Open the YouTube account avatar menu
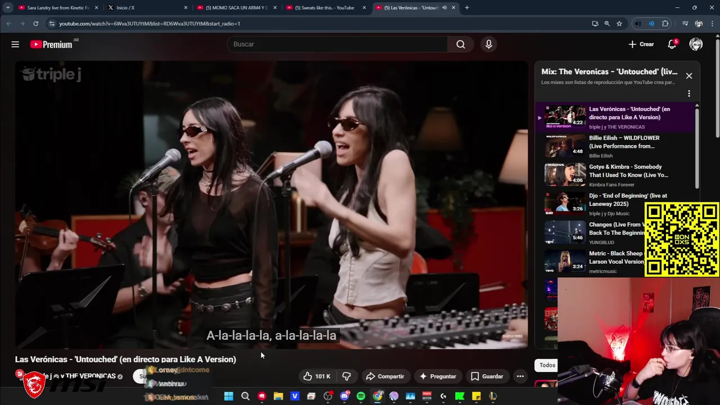720x405 pixels. (x=696, y=44)
